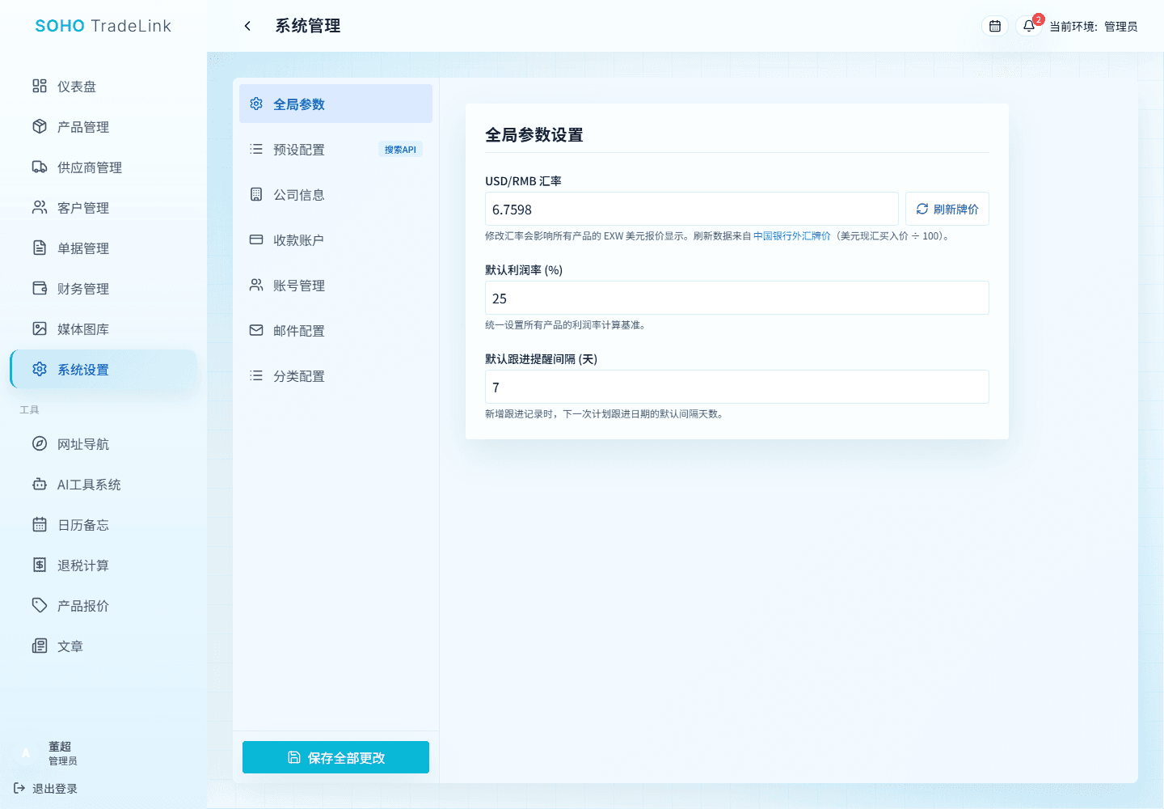Click 保存全部更改 button
This screenshot has width=1164, height=809.
[x=335, y=757]
